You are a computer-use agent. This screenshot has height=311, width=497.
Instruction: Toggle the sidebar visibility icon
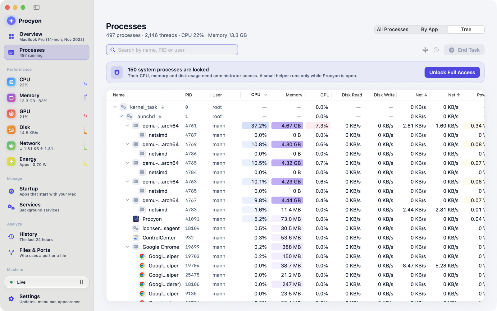[36, 7]
